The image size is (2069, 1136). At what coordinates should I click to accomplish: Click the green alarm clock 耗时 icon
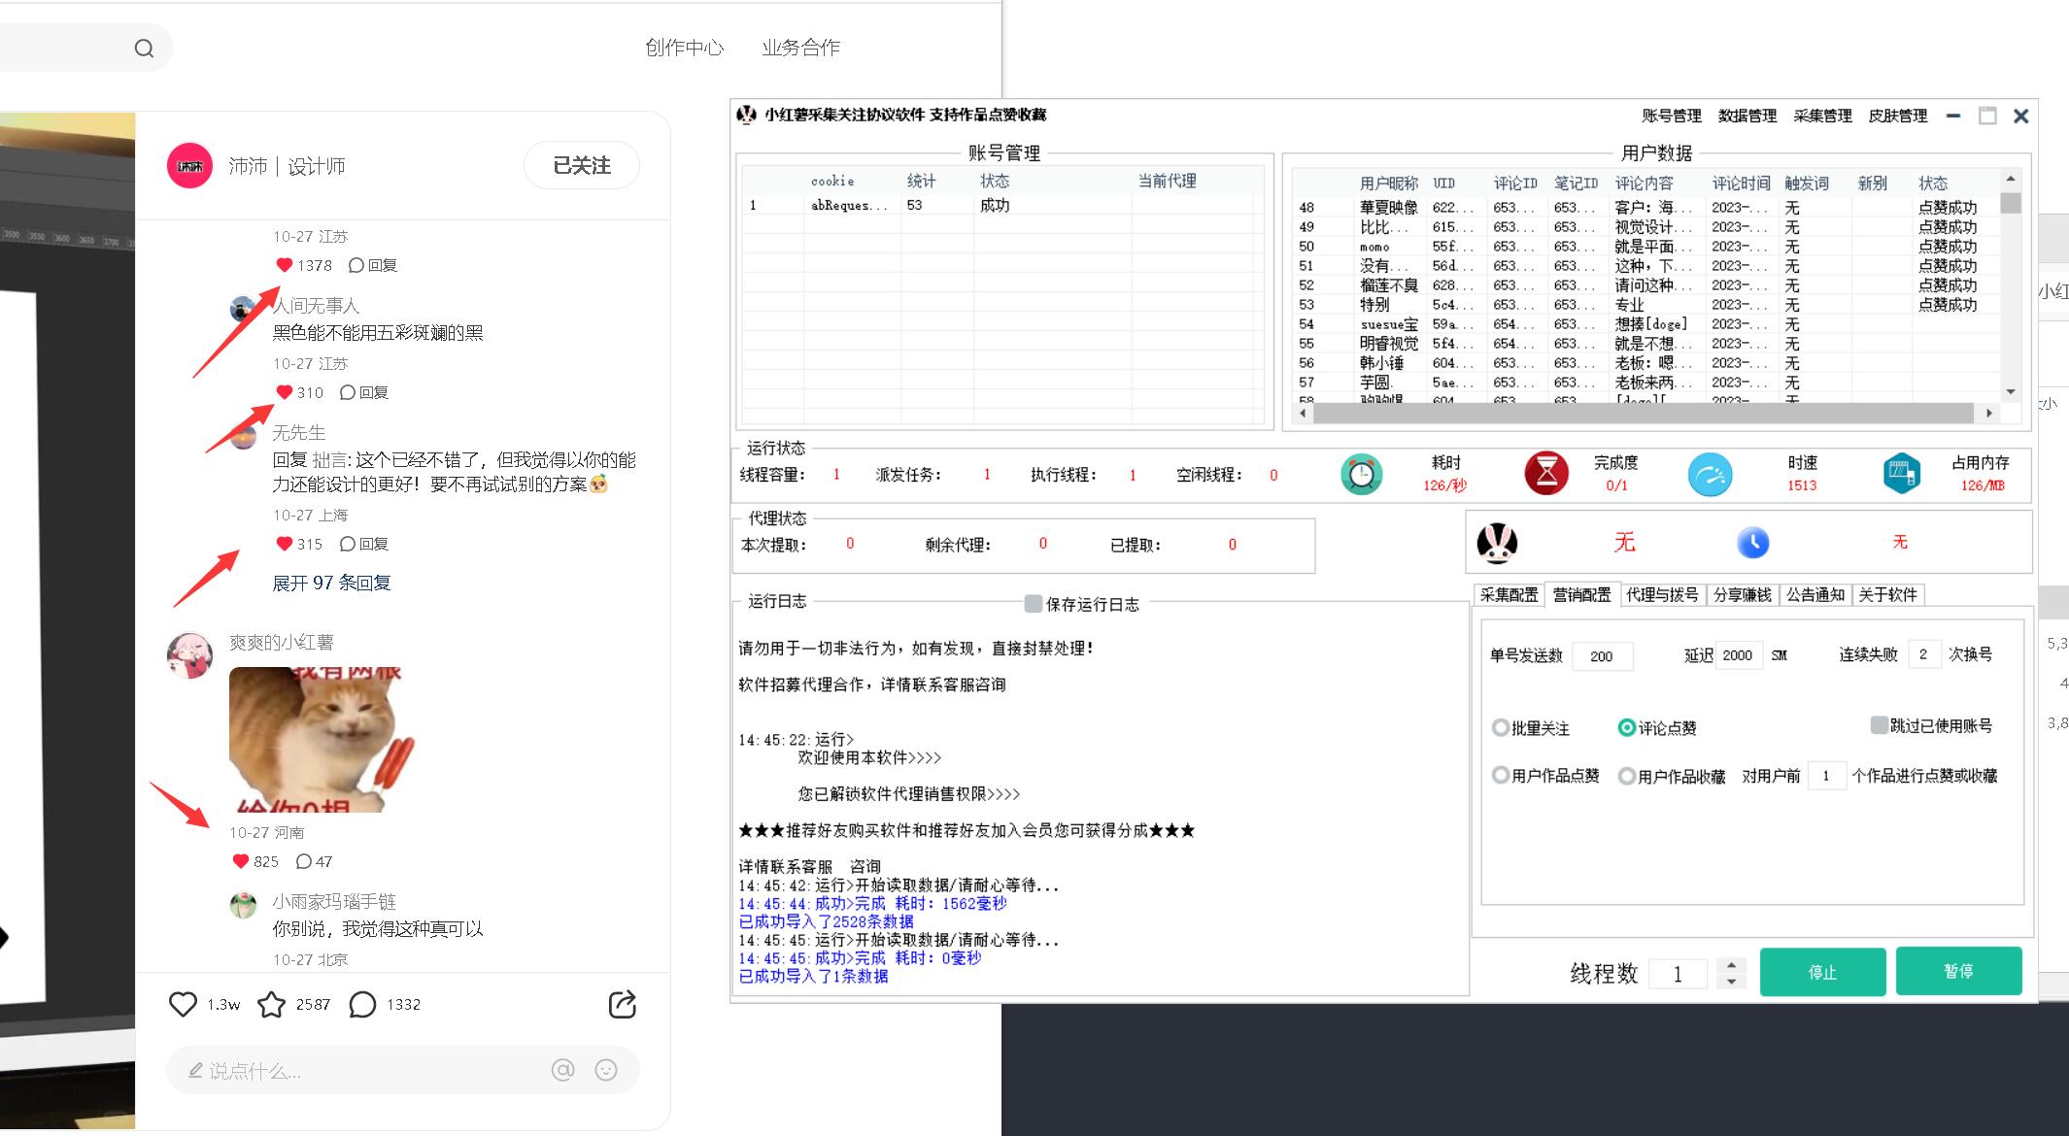[1361, 474]
